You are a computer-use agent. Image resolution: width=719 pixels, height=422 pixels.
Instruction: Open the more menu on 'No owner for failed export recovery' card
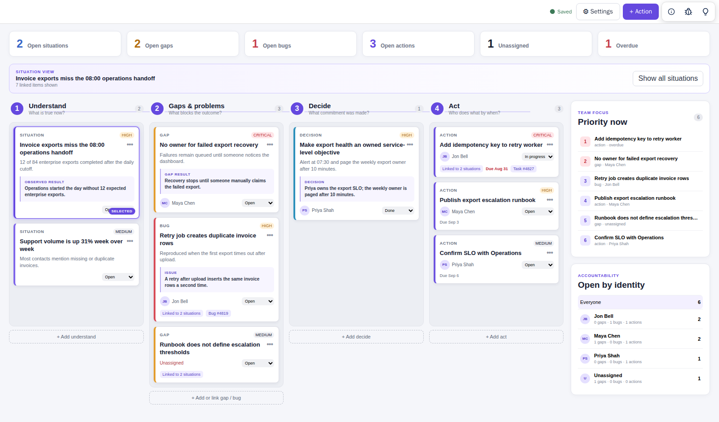pos(270,145)
